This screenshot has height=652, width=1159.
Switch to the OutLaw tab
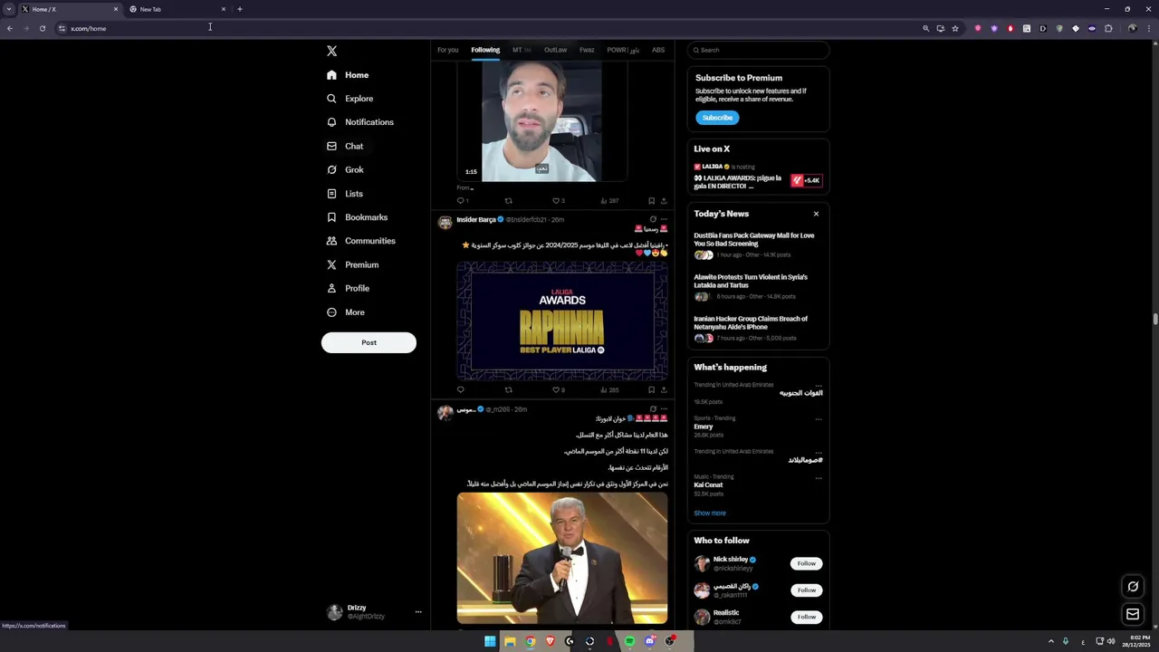click(x=555, y=50)
